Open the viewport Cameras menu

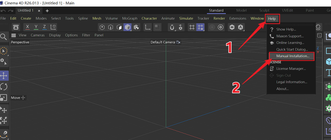coord(38,35)
